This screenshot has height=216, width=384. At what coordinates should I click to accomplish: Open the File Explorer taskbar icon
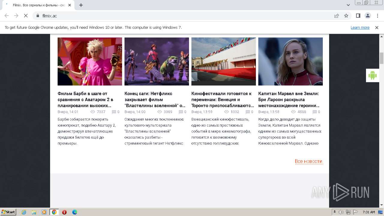click(34, 212)
